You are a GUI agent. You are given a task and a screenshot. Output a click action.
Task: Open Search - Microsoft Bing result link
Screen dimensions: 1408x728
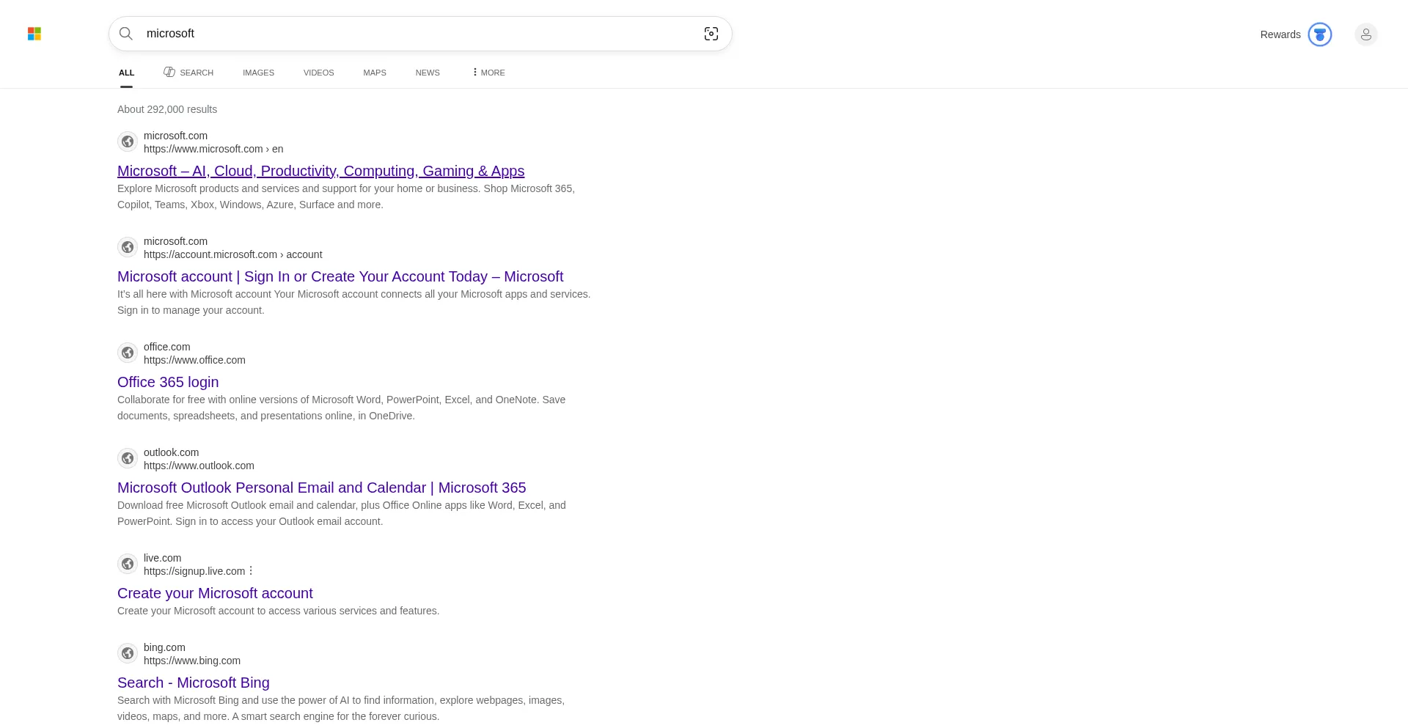(194, 683)
